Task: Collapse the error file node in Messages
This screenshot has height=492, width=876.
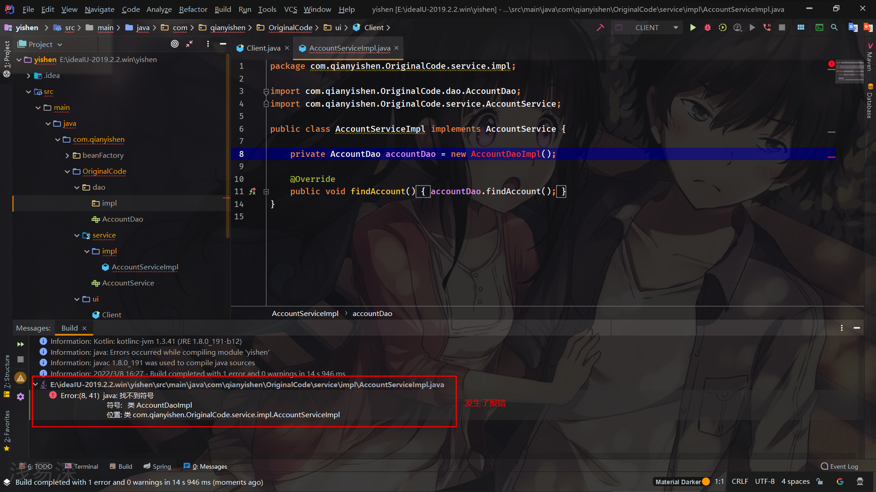Action: click(x=36, y=385)
